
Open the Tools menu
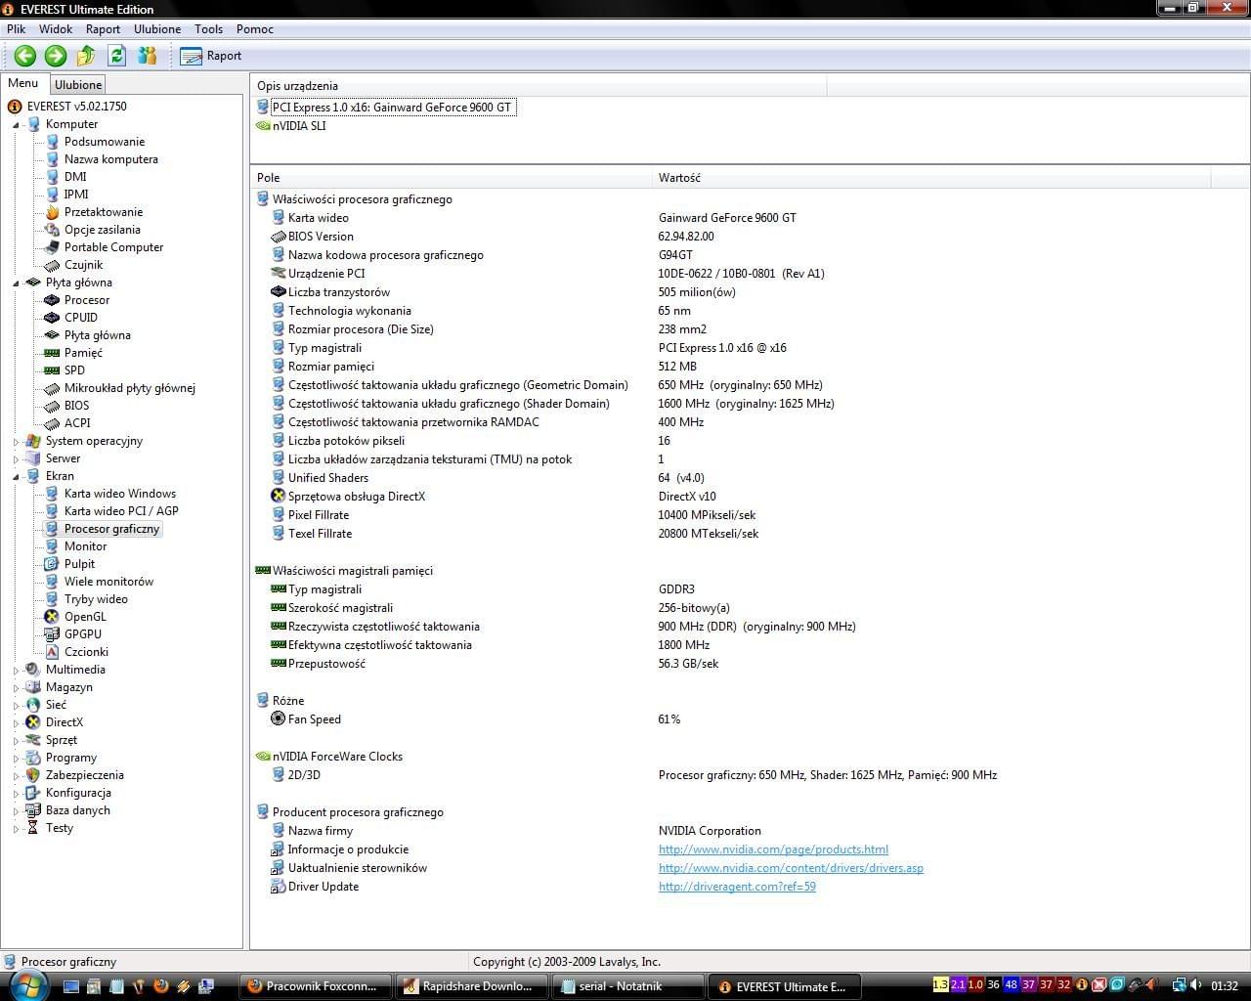208,29
